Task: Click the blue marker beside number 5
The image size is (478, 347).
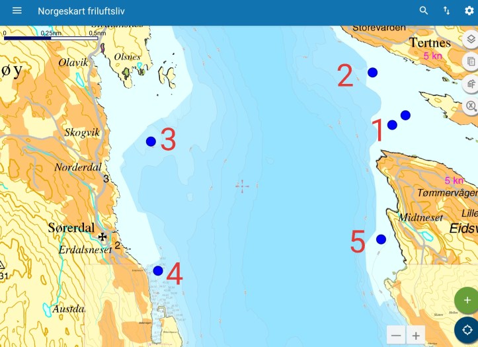Action: click(381, 239)
